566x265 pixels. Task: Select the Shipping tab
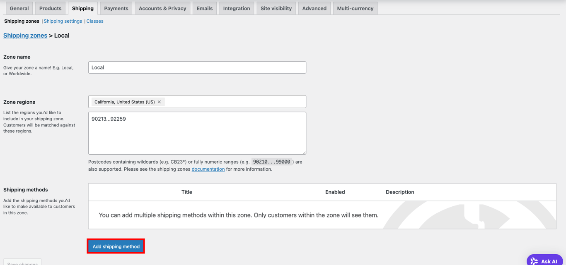(82, 8)
